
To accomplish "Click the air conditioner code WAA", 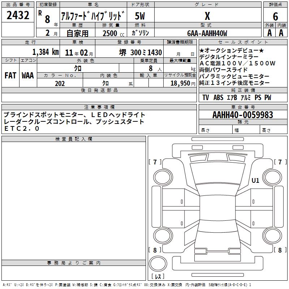I will pos(28,76).
